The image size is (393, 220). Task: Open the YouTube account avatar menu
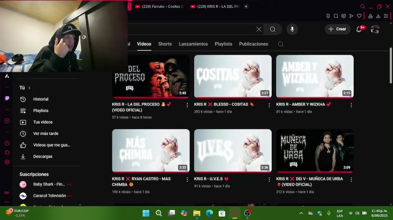coord(375,29)
